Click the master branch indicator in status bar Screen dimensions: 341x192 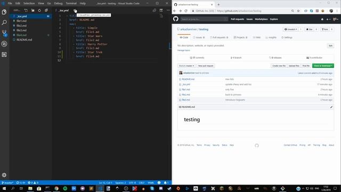click(7, 182)
